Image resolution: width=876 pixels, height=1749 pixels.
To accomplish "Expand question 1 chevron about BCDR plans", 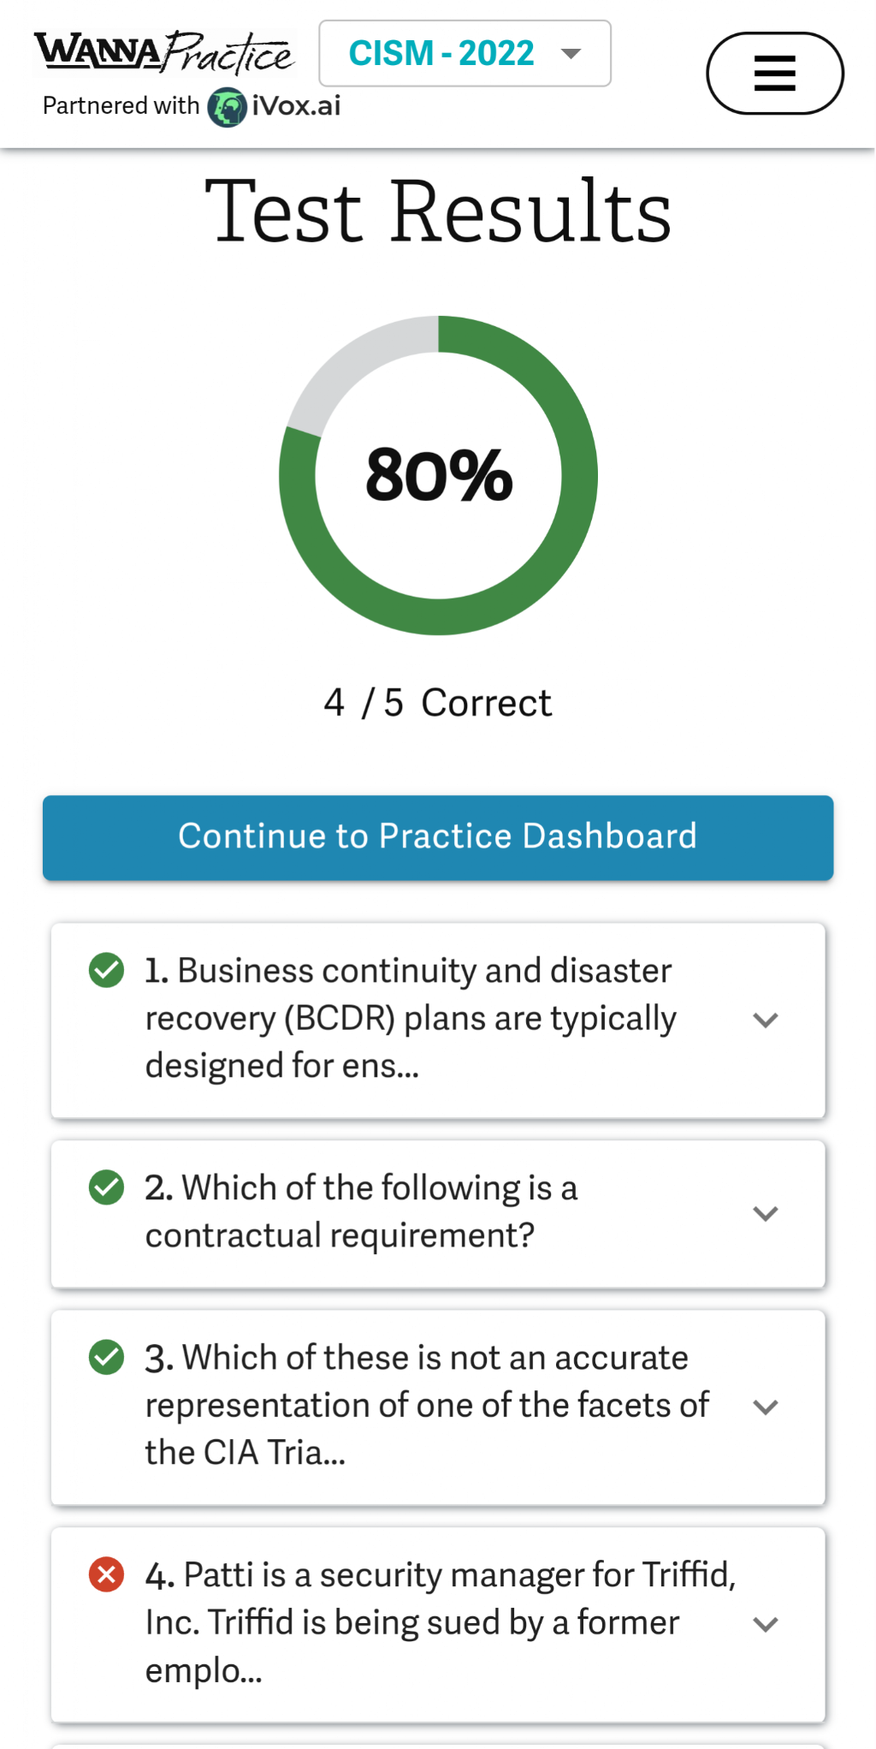I will coord(765,1020).
